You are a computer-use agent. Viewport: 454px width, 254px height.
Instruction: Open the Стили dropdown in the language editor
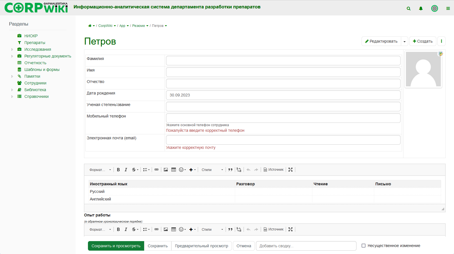coord(212,170)
